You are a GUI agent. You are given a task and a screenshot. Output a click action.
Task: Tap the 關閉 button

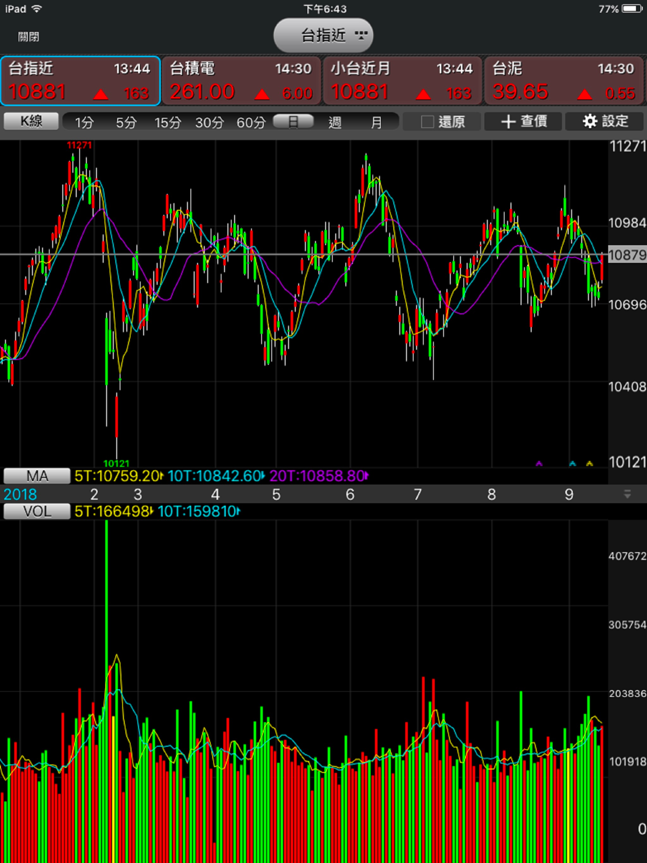tap(28, 37)
